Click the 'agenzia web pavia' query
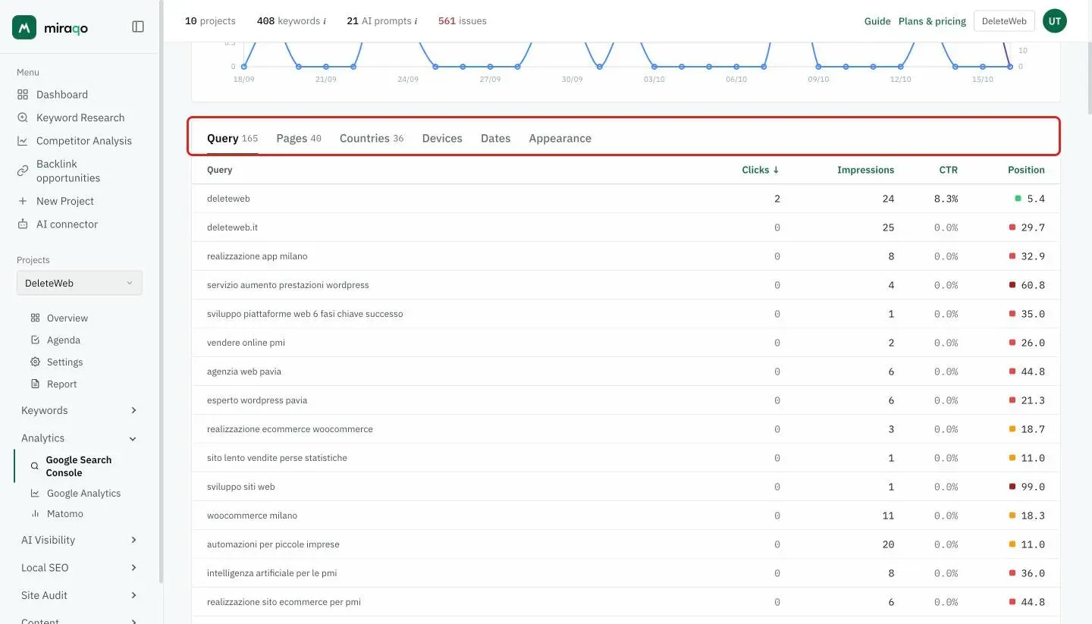1092x624 pixels. tap(244, 372)
